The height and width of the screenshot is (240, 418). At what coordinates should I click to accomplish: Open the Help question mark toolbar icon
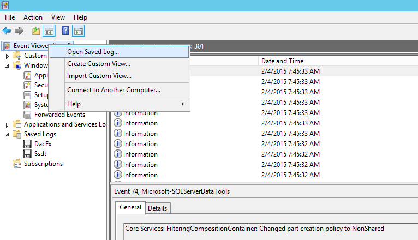(65, 31)
